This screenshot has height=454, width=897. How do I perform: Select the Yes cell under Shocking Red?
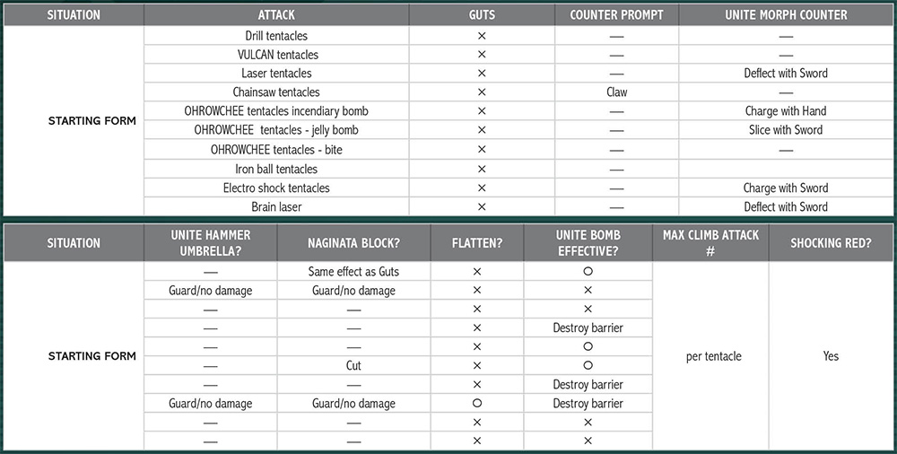(x=831, y=356)
